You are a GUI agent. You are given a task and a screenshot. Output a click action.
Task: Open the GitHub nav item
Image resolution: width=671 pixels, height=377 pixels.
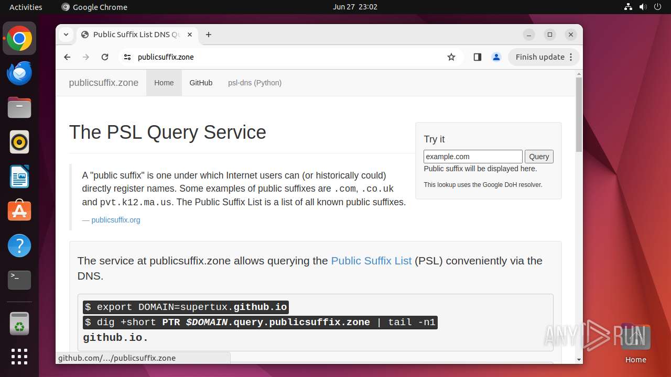pyautogui.click(x=201, y=83)
